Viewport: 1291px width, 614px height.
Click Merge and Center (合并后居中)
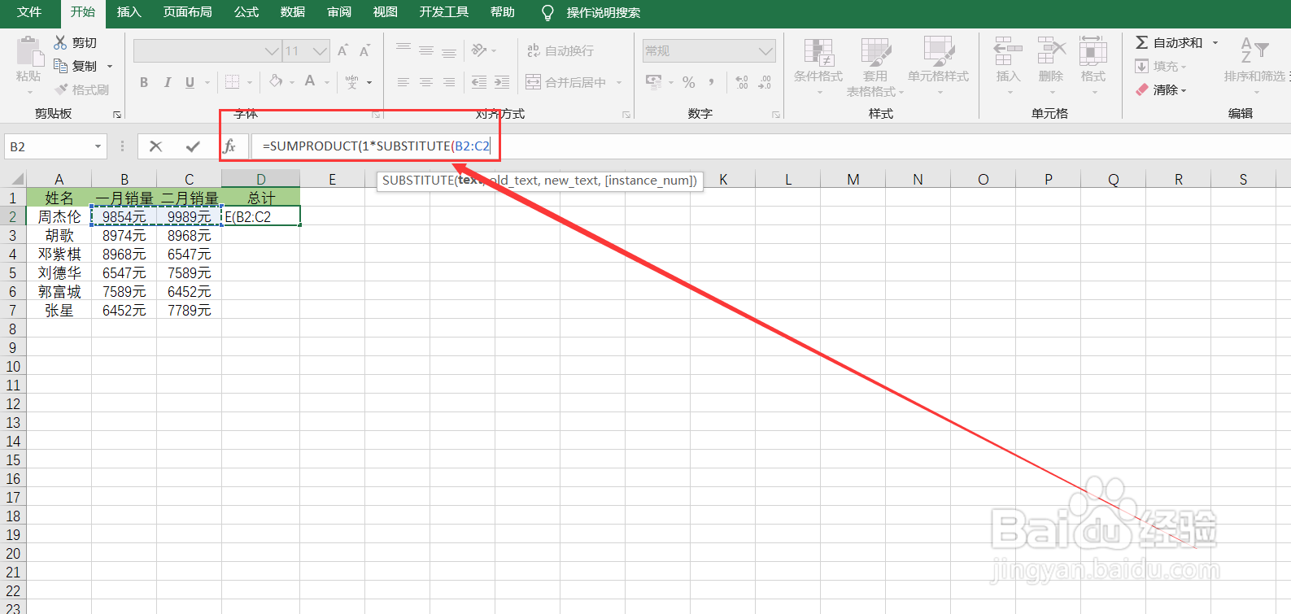point(566,82)
